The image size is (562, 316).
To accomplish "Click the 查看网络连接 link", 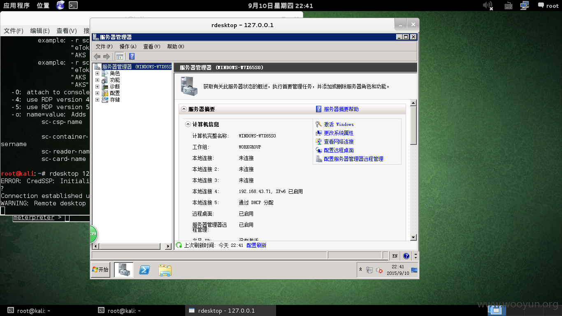I will (x=339, y=142).
